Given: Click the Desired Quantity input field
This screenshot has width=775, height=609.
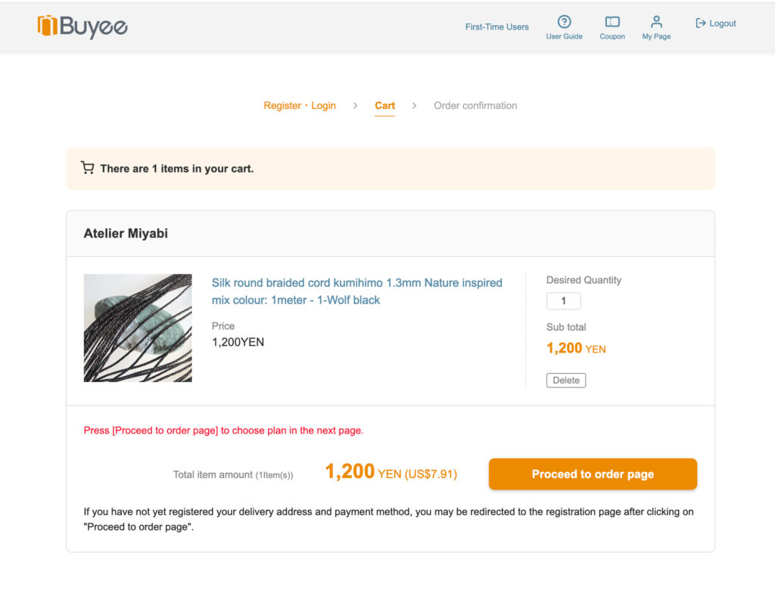Looking at the screenshot, I should point(563,301).
